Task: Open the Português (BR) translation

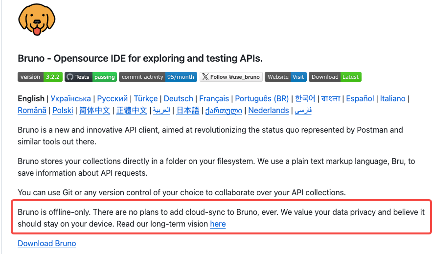Action: click(x=261, y=98)
